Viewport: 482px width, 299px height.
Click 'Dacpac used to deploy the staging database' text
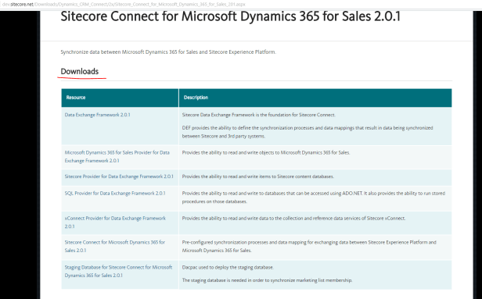228,268
